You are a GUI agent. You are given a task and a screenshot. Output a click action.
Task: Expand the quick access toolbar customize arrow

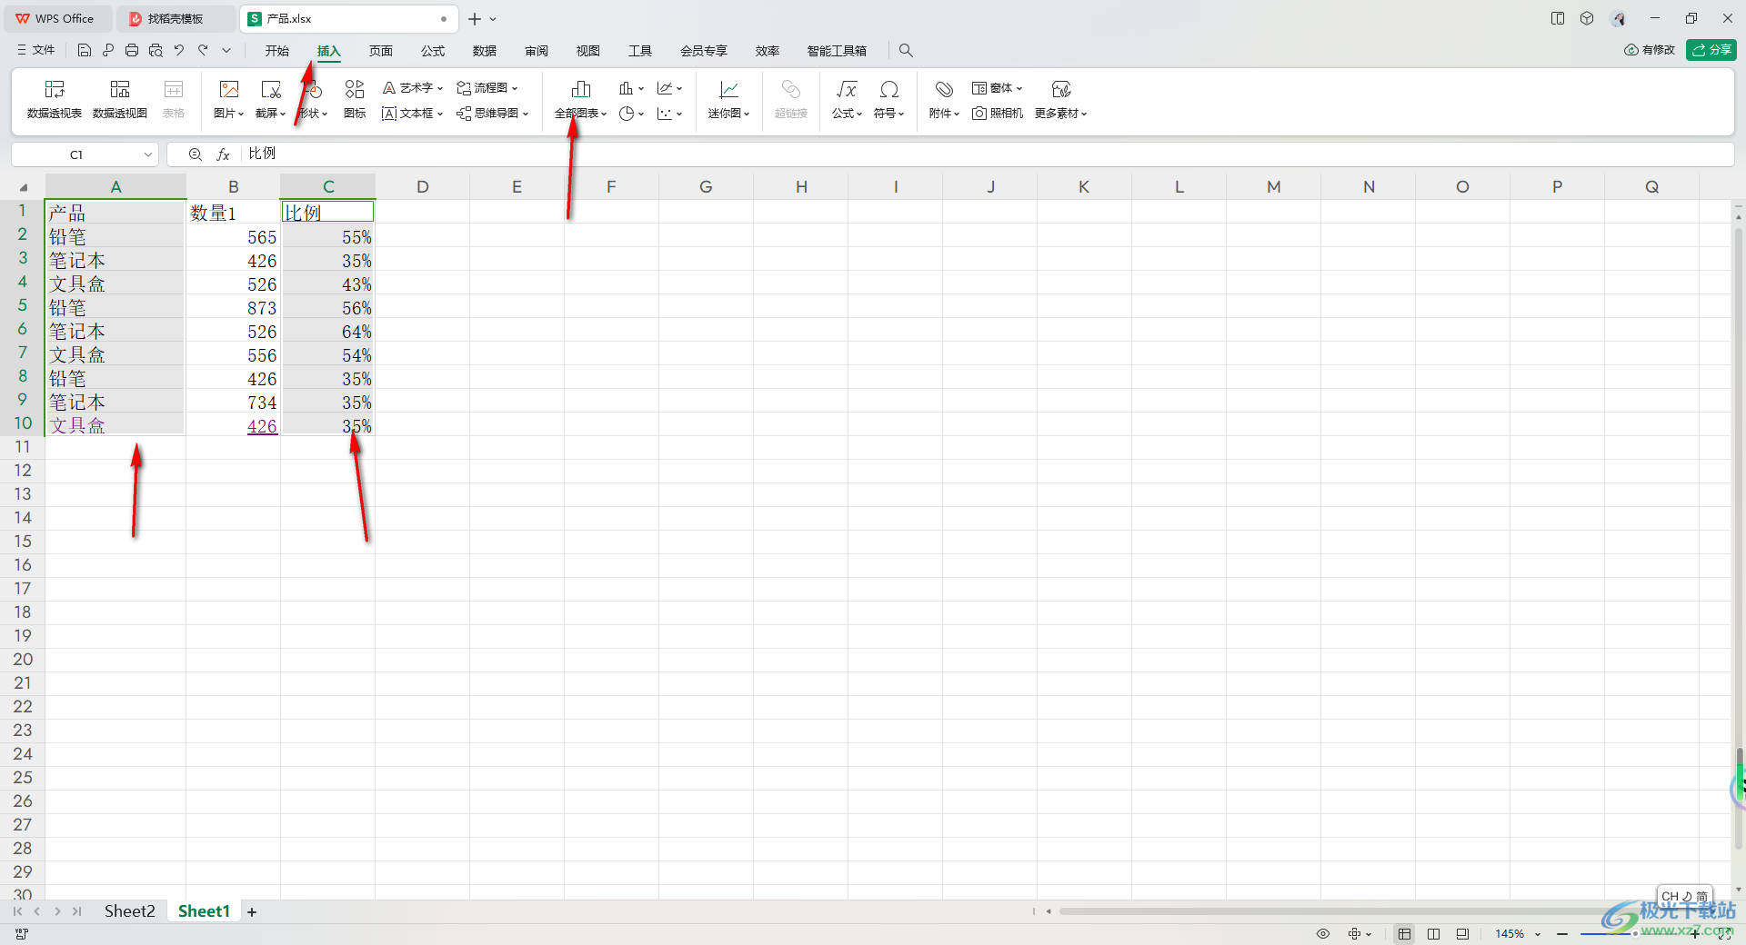click(x=226, y=51)
